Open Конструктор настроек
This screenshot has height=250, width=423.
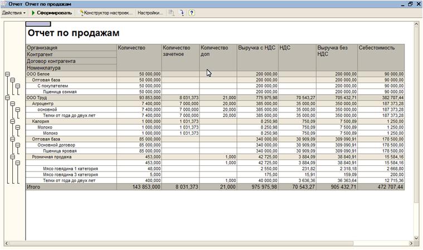106,13
